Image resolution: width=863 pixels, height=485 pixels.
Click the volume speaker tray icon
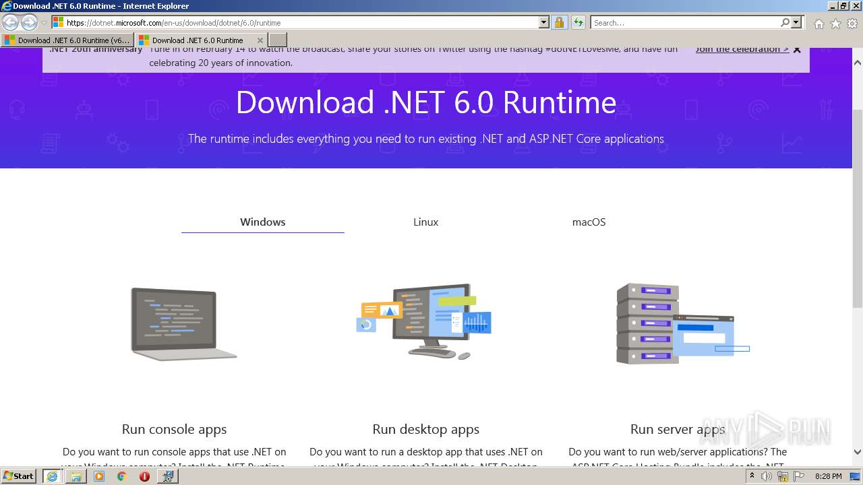point(767,476)
